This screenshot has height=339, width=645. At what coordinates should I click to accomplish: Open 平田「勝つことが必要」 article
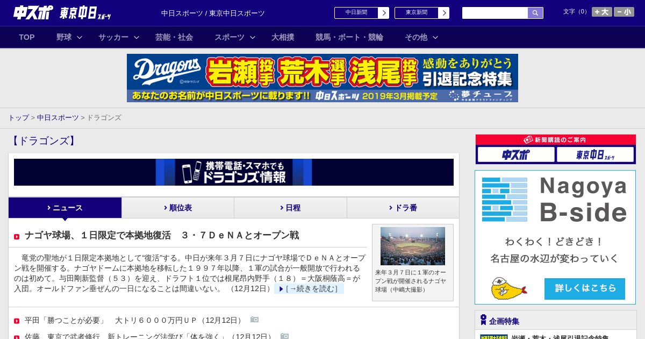tap(134, 320)
